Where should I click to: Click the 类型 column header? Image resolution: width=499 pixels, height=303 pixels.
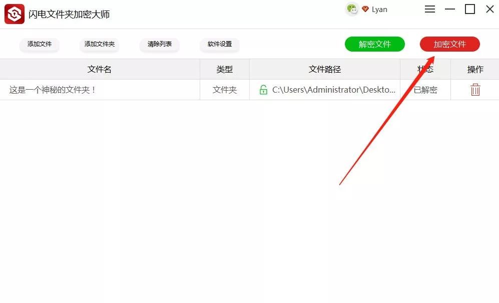(x=225, y=69)
